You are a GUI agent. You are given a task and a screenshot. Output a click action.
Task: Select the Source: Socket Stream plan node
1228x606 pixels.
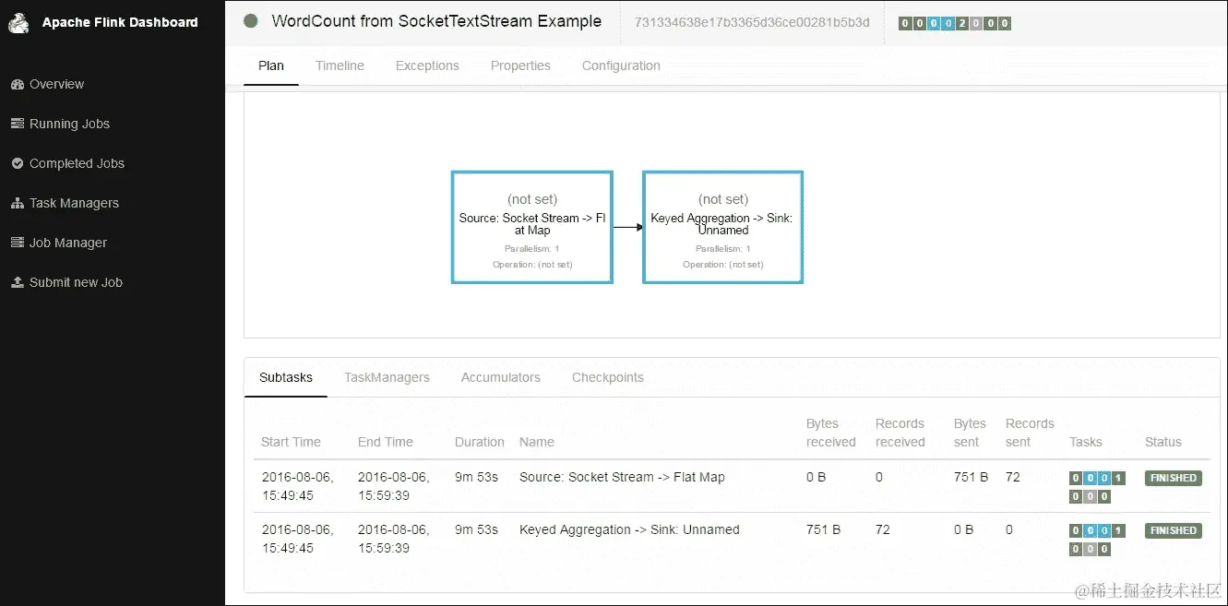tap(532, 227)
